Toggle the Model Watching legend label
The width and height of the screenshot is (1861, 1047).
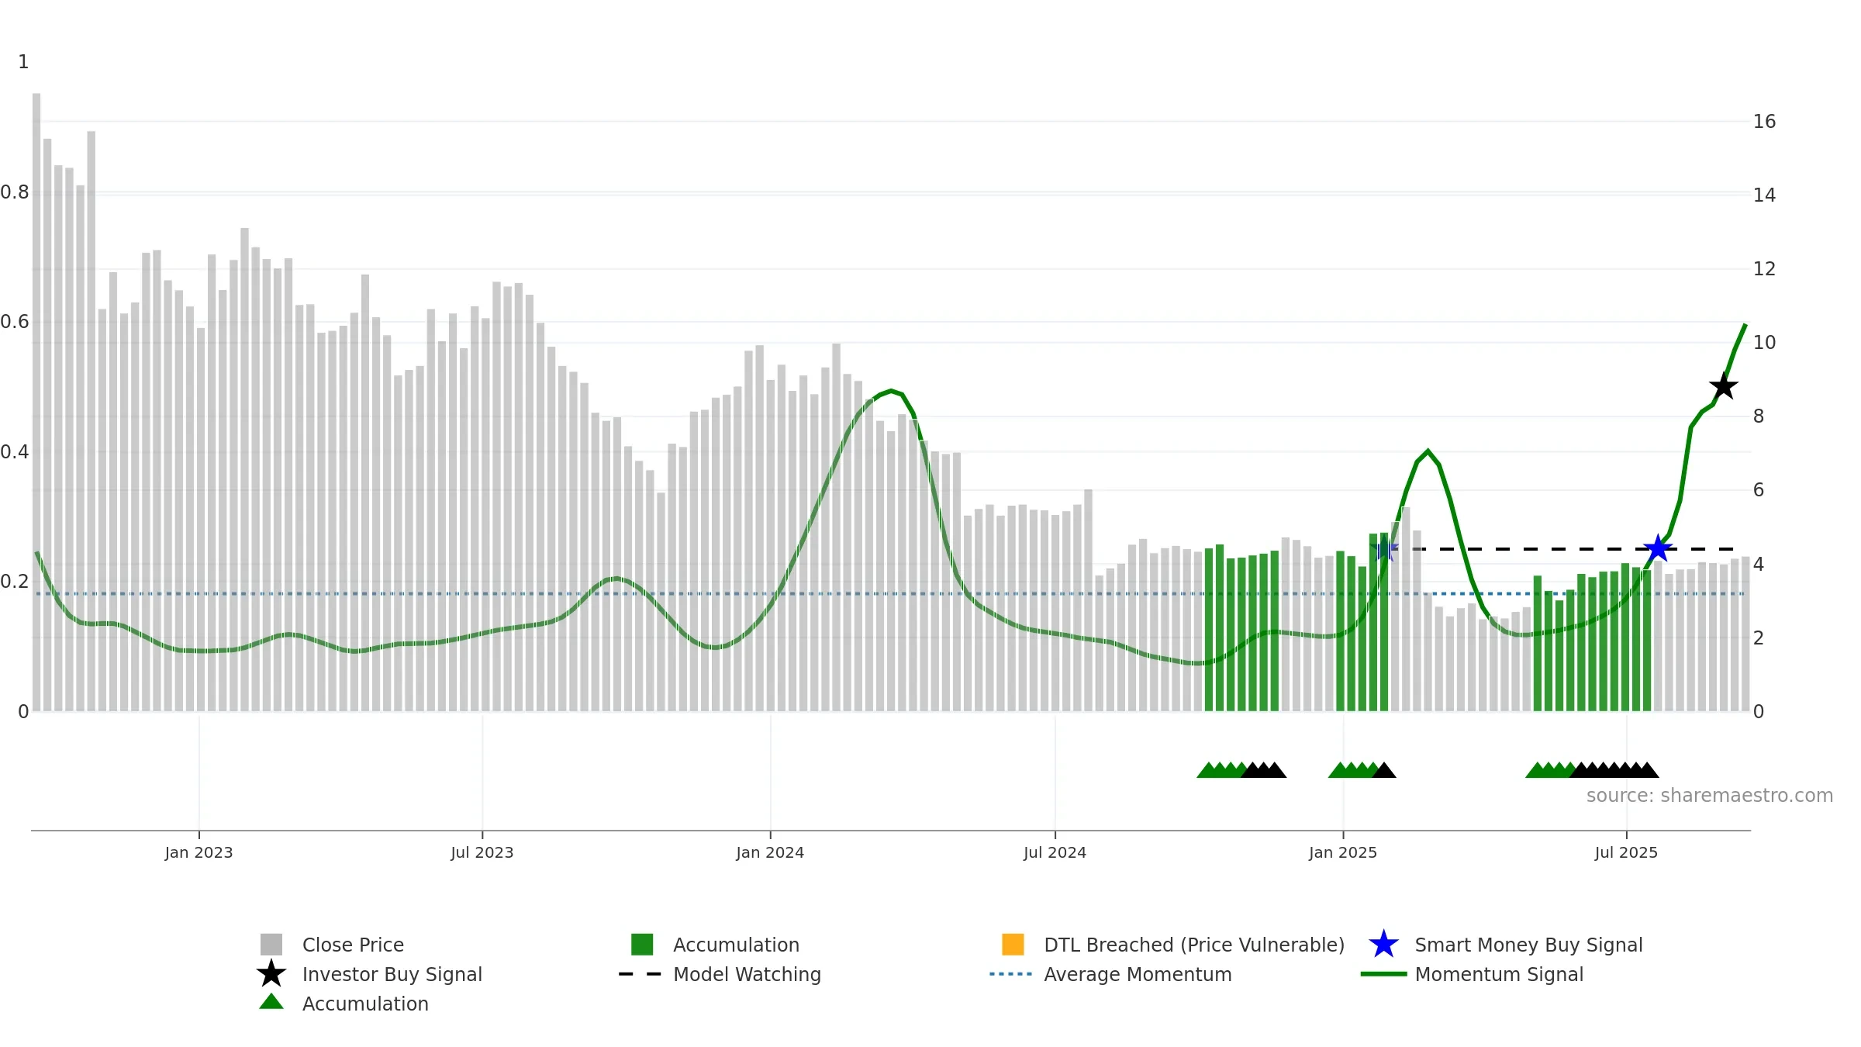point(747,974)
